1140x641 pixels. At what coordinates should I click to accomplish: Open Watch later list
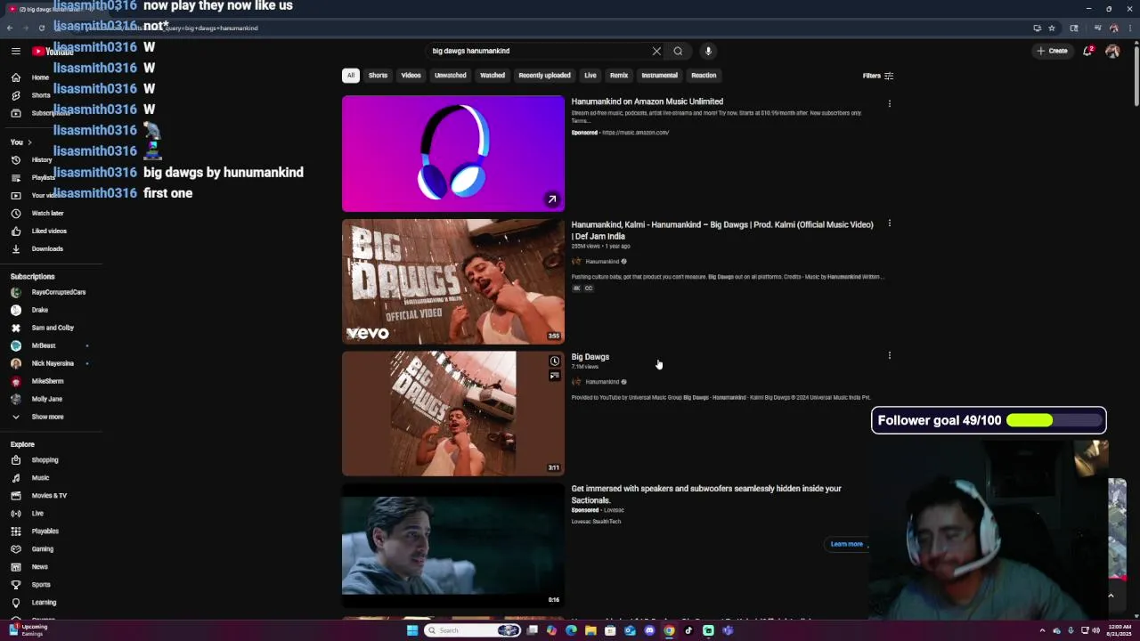[x=37, y=214]
